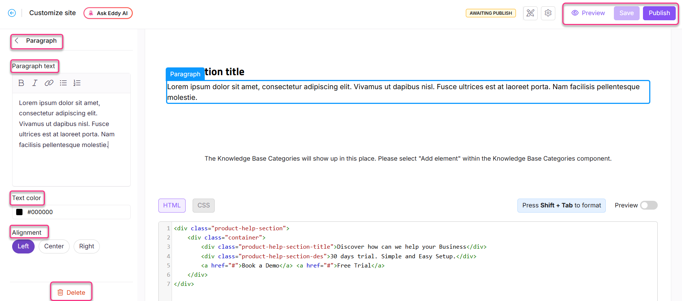Open the design tools icon
This screenshot has width=682, height=301.
(530, 13)
